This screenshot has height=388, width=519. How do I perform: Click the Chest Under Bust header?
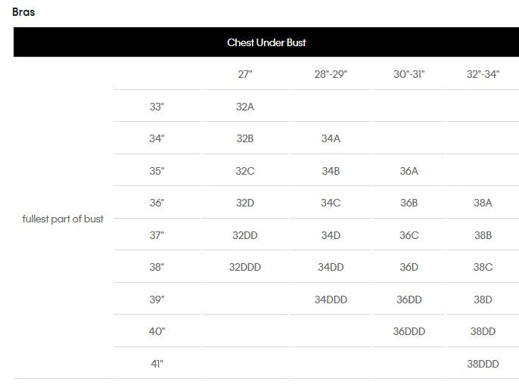pyautogui.click(x=266, y=42)
